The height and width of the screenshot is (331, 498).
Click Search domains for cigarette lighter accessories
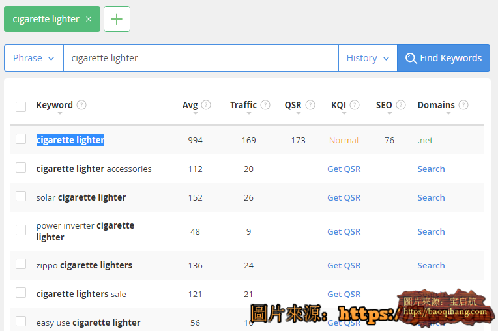click(x=431, y=169)
